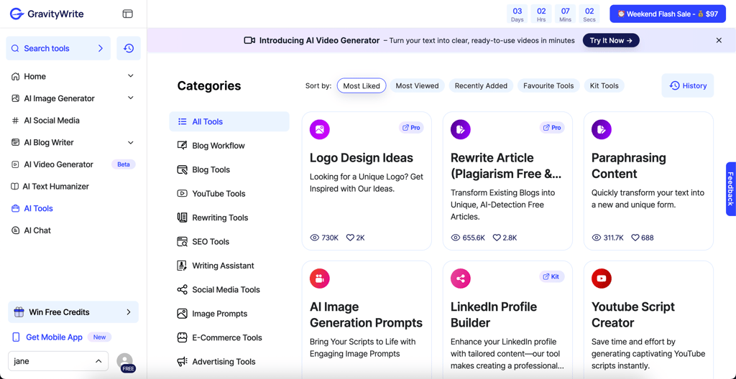Click the heart icon on Paraphrasing Content

(x=635, y=238)
